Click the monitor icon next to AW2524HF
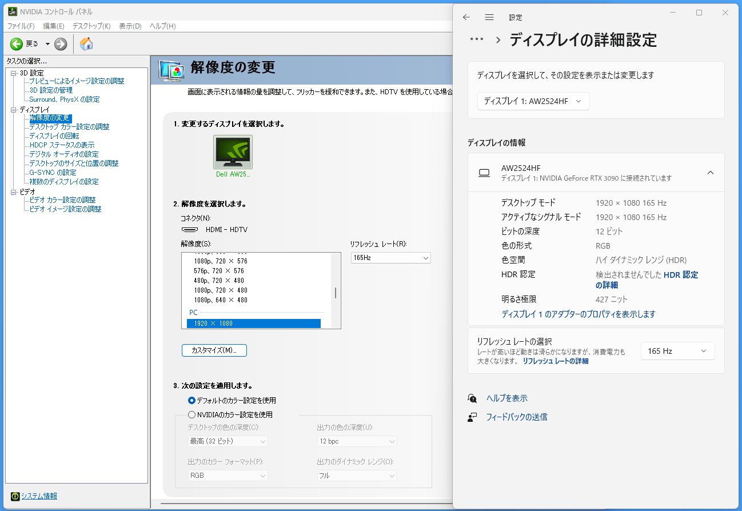Image resolution: width=742 pixels, height=511 pixels. [x=484, y=173]
